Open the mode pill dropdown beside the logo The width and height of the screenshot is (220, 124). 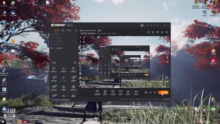pos(70,25)
